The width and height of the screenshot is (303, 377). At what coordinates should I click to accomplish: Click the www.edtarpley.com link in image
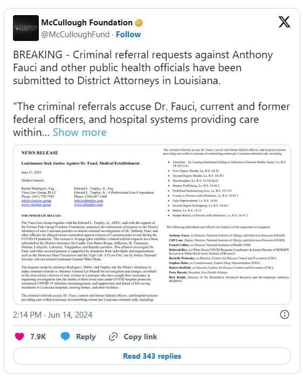pos(88,204)
